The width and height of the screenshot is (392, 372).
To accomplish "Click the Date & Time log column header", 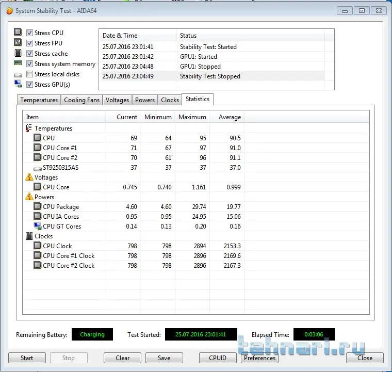I will click(138, 36).
